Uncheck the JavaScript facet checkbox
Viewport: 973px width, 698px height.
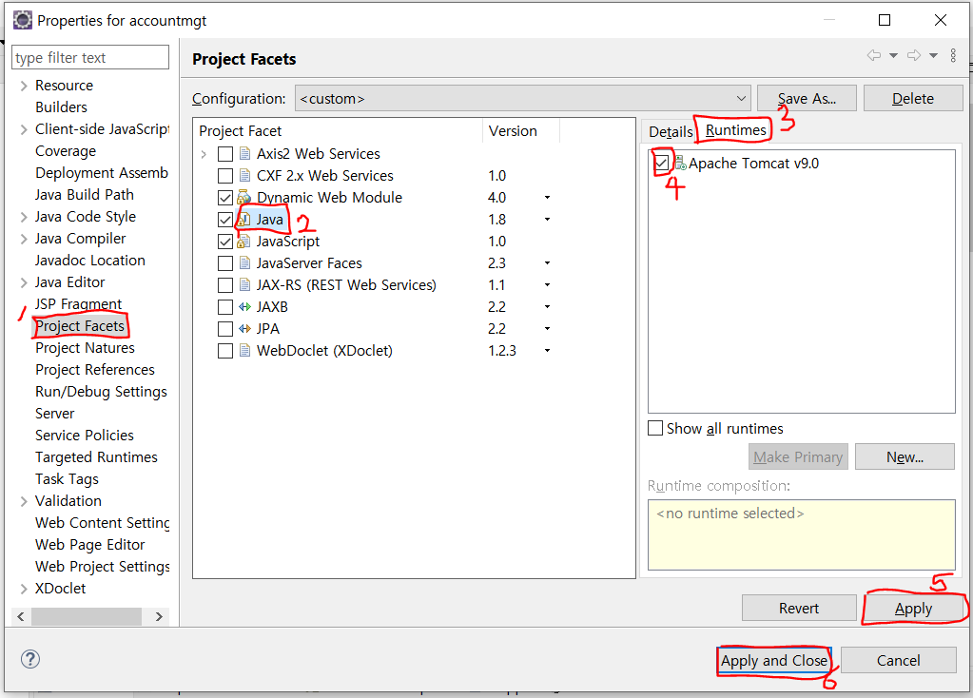click(x=225, y=242)
